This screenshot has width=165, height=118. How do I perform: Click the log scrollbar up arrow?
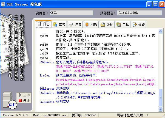tap(160, 31)
